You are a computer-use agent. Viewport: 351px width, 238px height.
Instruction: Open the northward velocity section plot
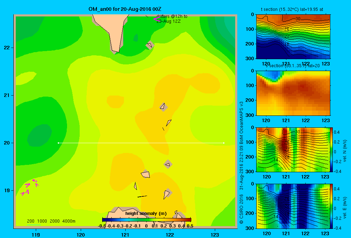(293, 149)
